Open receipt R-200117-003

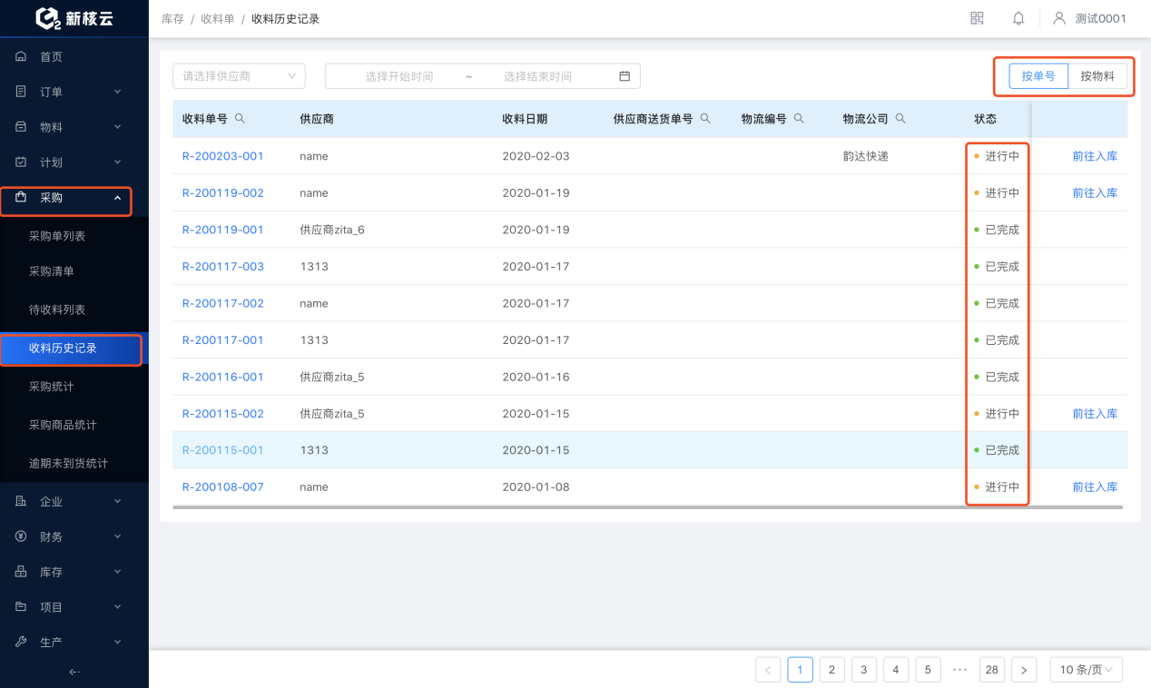(222, 266)
